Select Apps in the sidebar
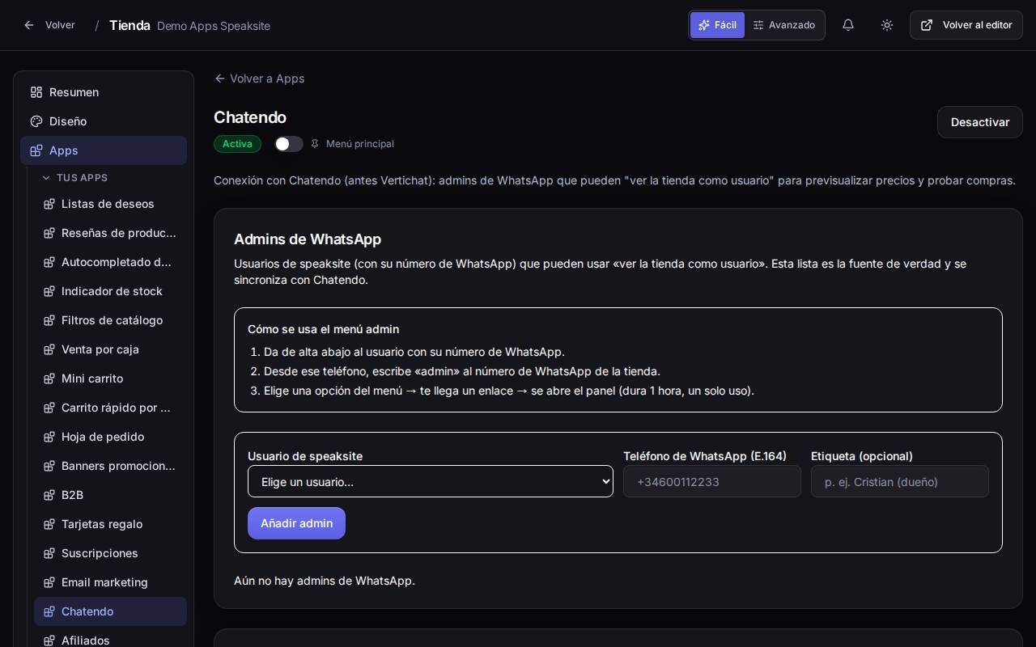The width and height of the screenshot is (1036, 647). [x=104, y=150]
